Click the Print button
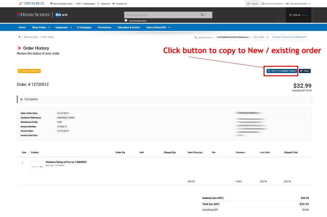 pos(304,71)
